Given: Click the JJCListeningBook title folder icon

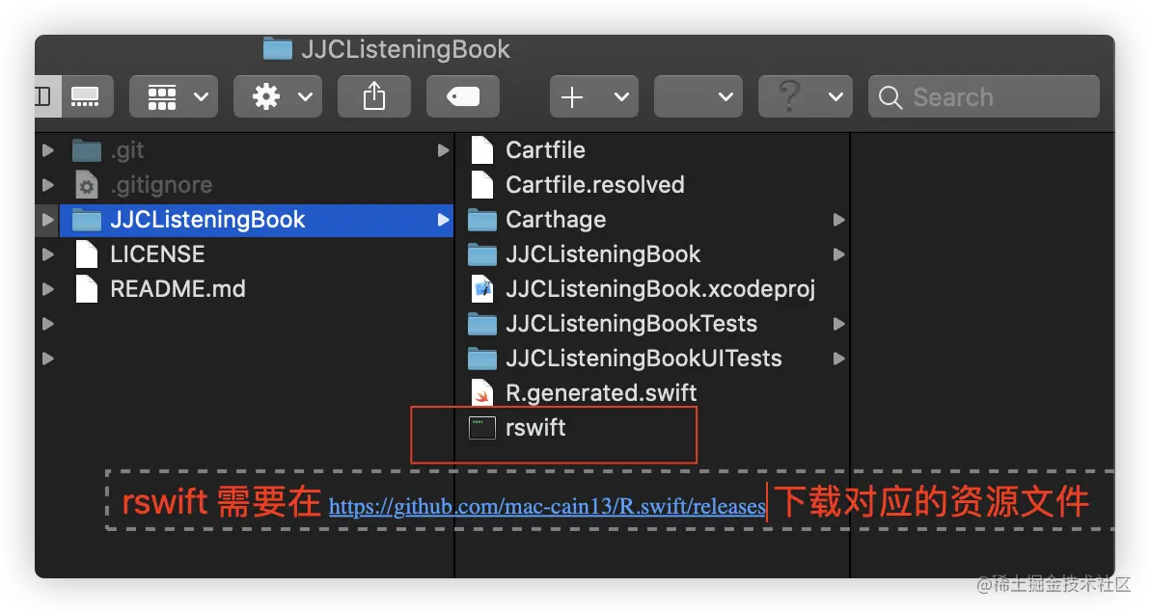Looking at the screenshot, I should 277,49.
